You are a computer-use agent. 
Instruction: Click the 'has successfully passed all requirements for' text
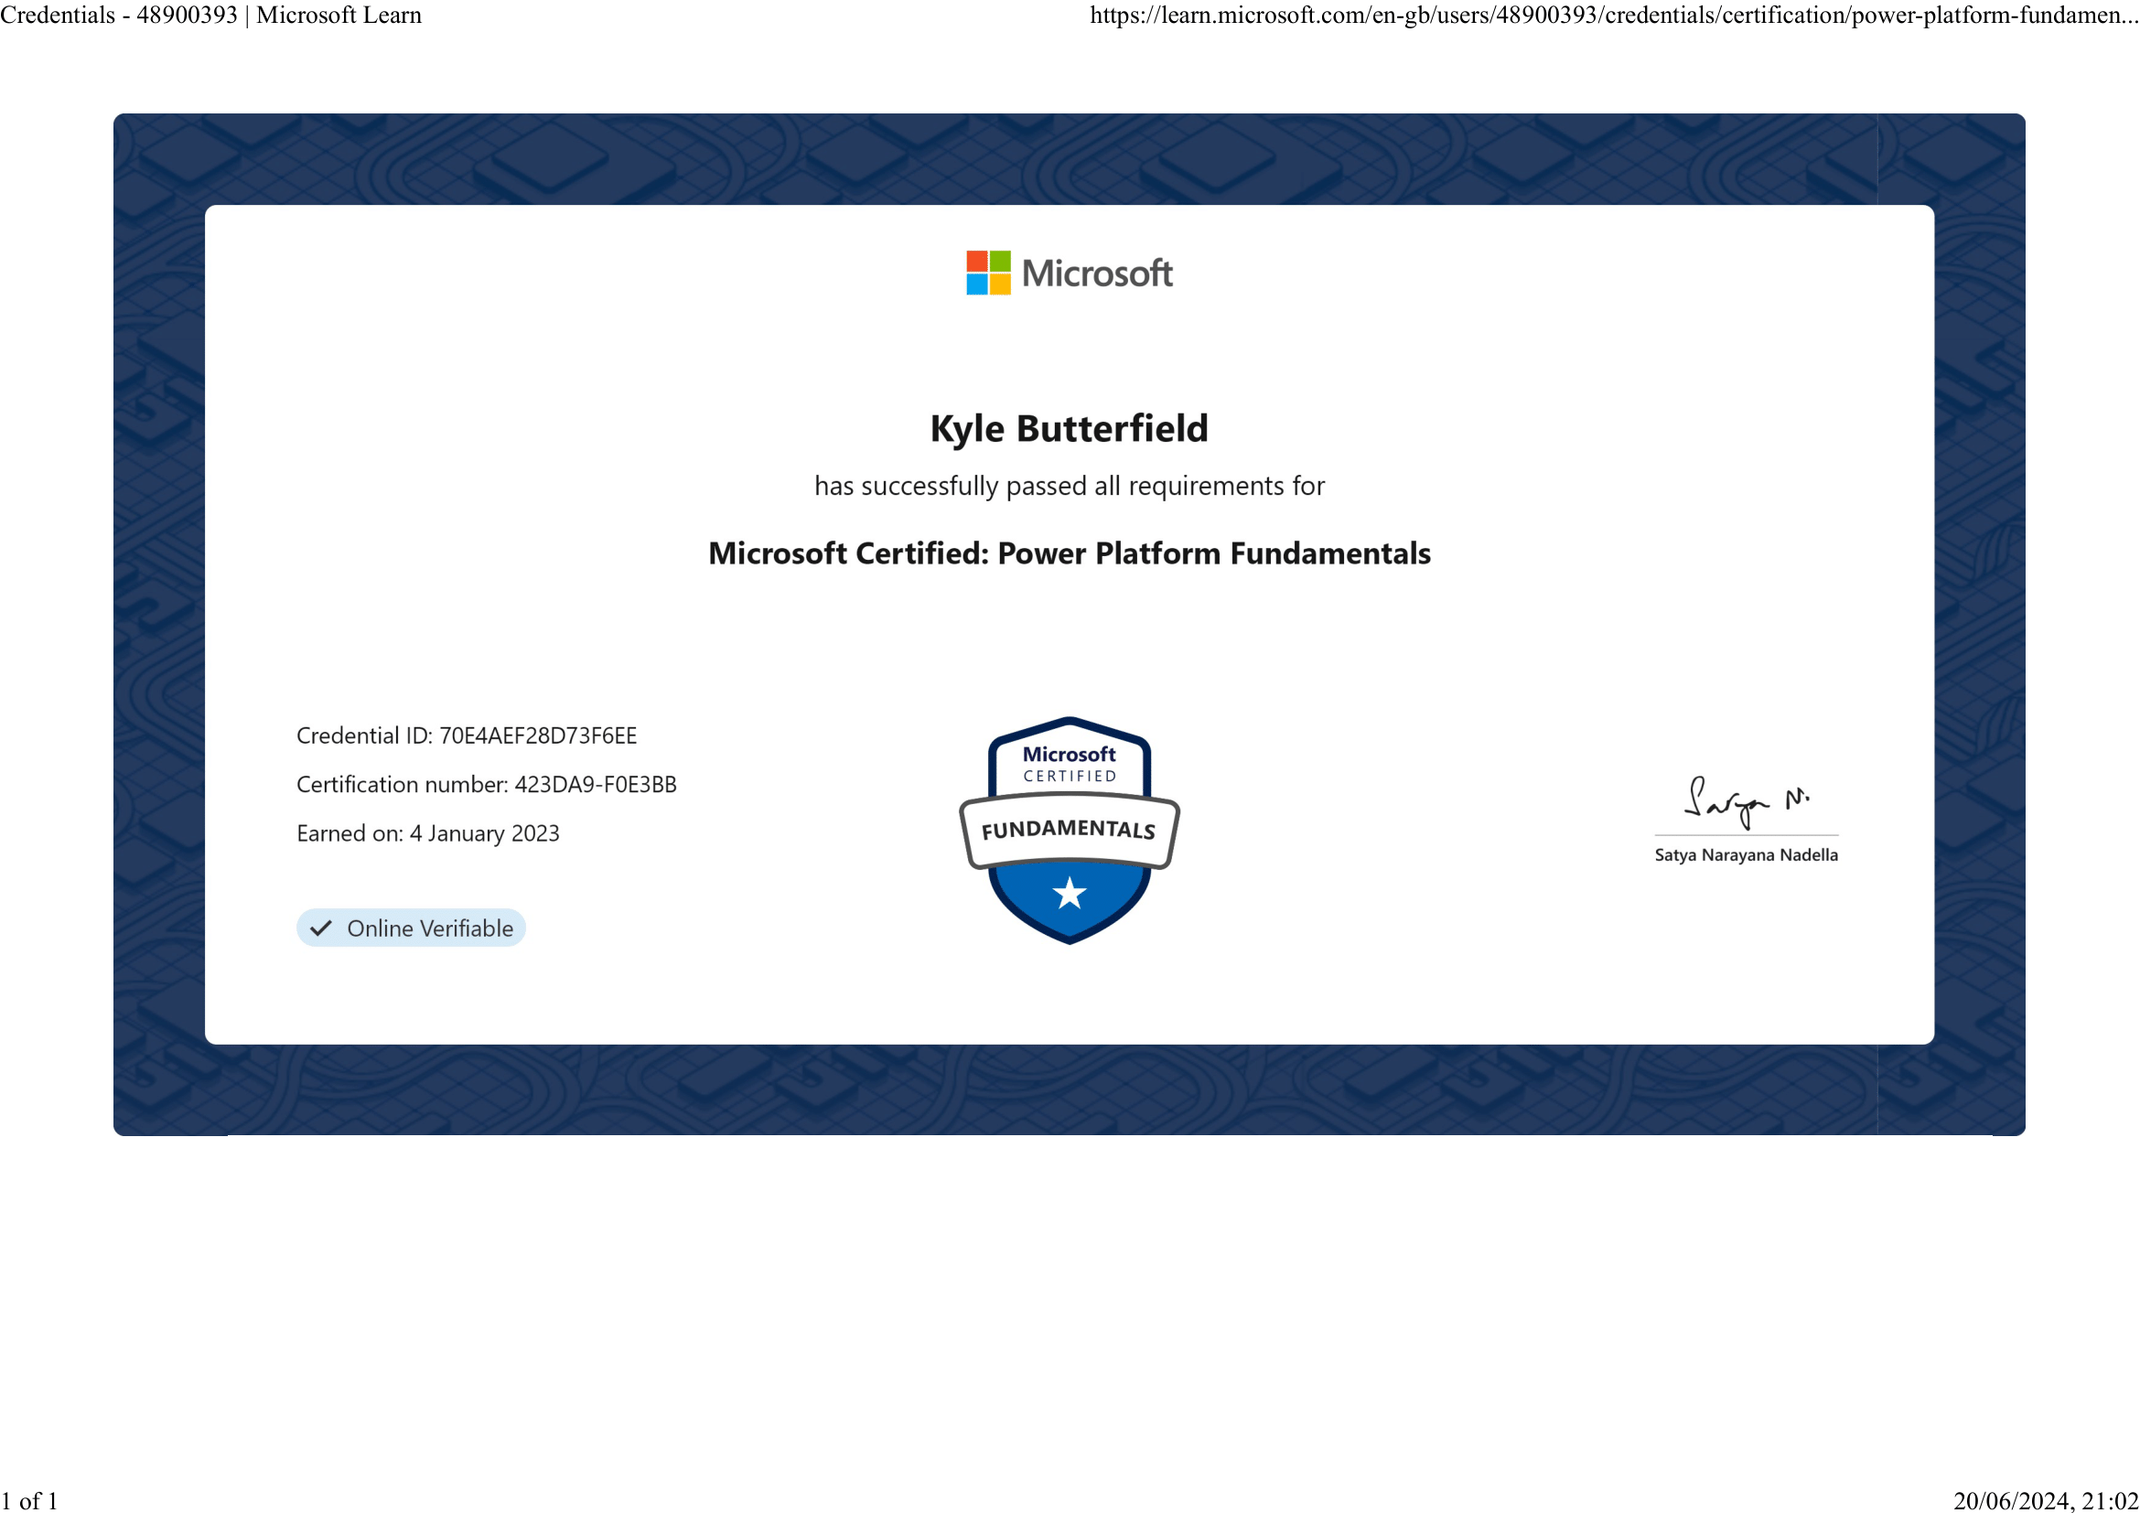point(1069,487)
